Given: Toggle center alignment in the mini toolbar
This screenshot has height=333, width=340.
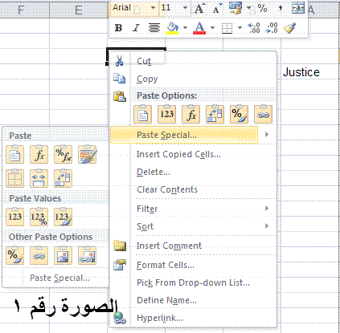Looking at the screenshot, I should (154, 28).
